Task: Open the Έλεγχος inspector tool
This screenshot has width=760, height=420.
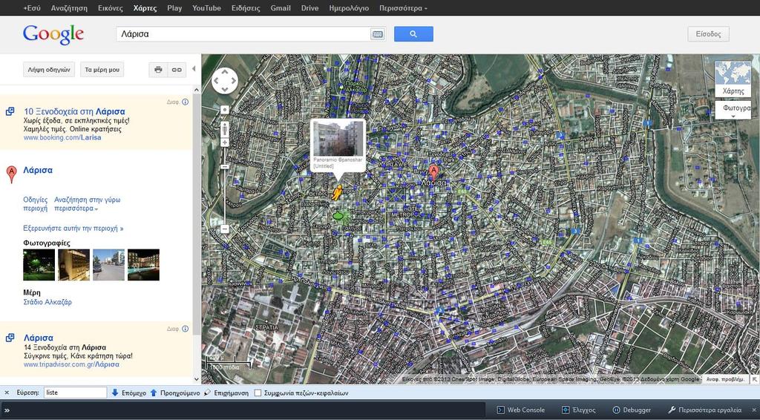Action: point(578,410)
